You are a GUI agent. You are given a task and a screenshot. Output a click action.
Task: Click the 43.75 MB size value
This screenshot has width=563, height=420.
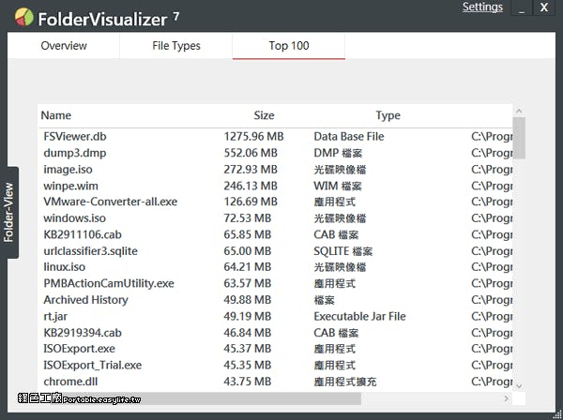pyautogui.click(x=248, y=382)
